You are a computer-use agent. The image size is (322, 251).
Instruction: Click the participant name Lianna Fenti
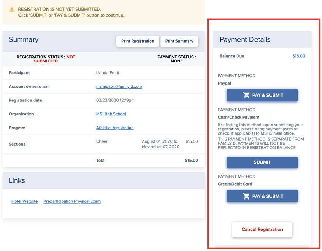click(108, 73)
